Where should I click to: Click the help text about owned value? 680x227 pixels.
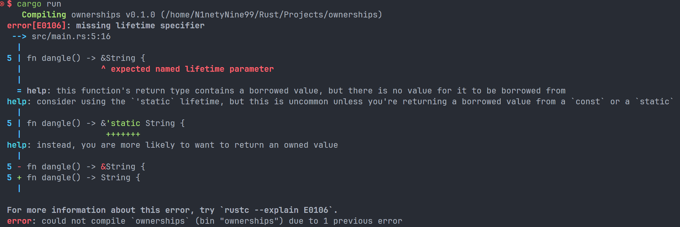(x=187, y=145)
